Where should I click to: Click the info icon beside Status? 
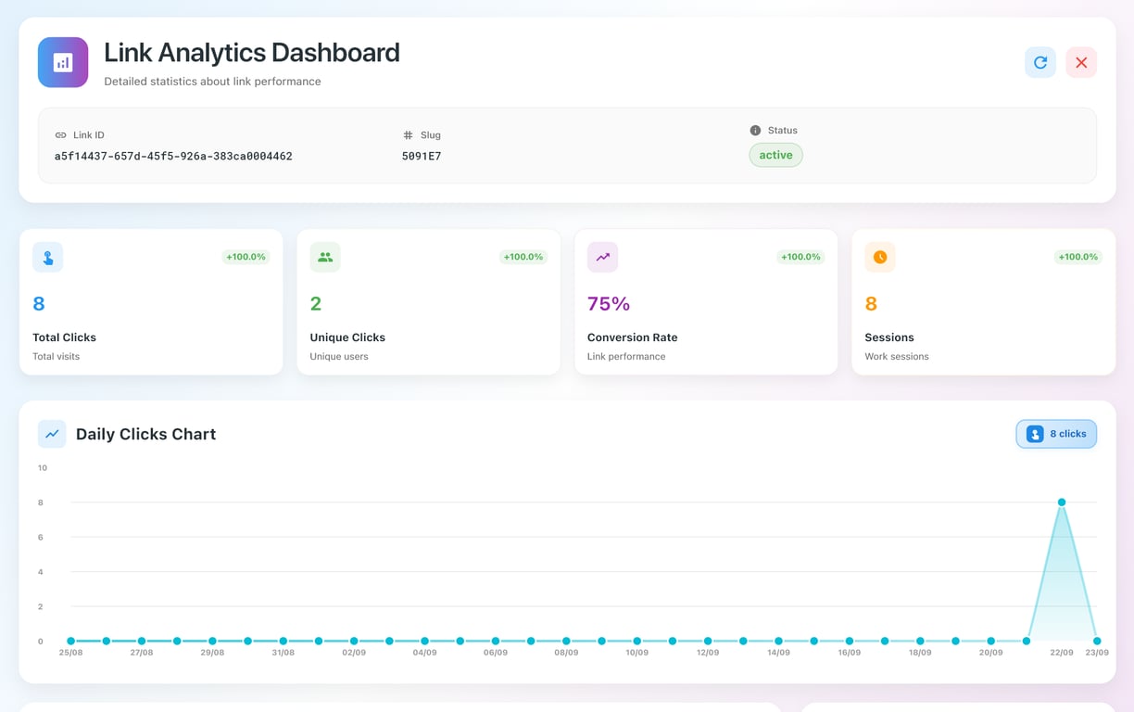[x=755, y=131]
